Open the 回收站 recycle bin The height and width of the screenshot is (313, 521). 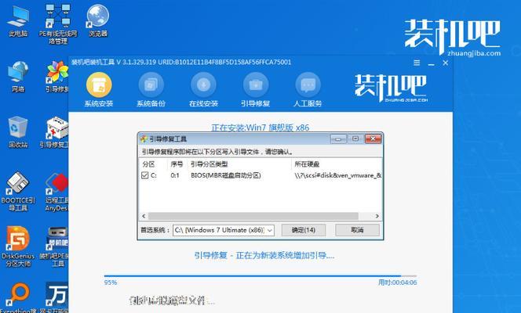18,131
